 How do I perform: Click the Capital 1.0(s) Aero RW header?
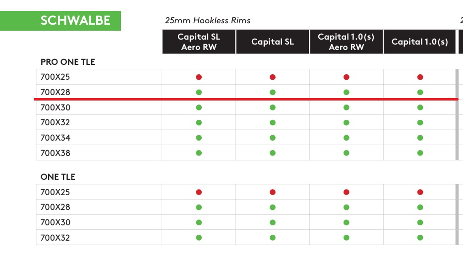point(347,42)
